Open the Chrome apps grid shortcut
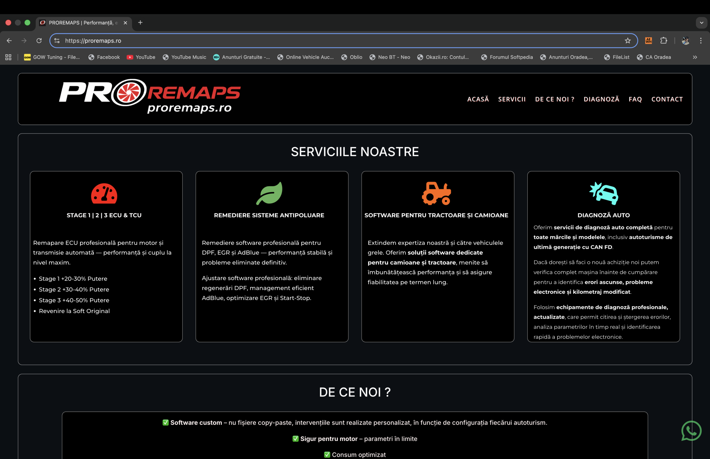The height and width of the screenshot is (459, 710). [8, 57]
